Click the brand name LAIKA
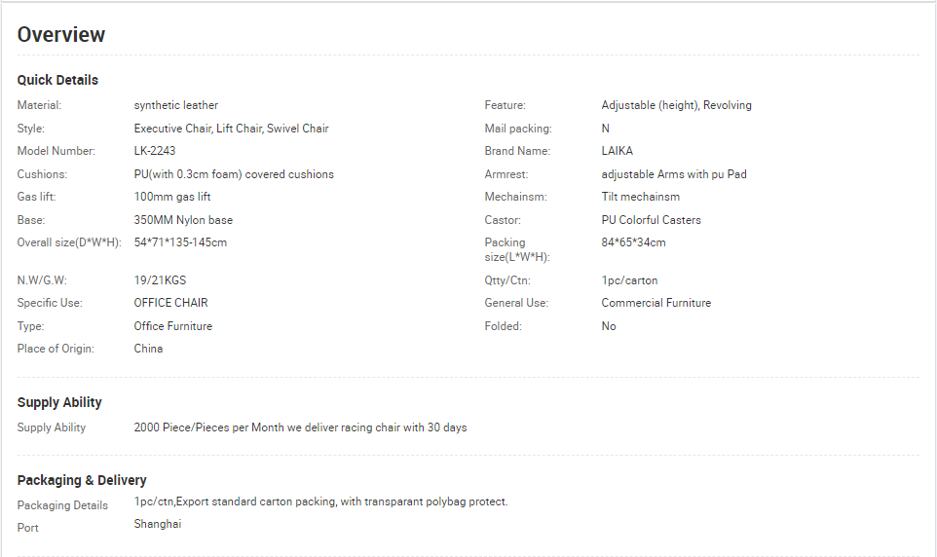Viewport: 937px width, 557px height. pyautogui.click(x=617, y=151)
